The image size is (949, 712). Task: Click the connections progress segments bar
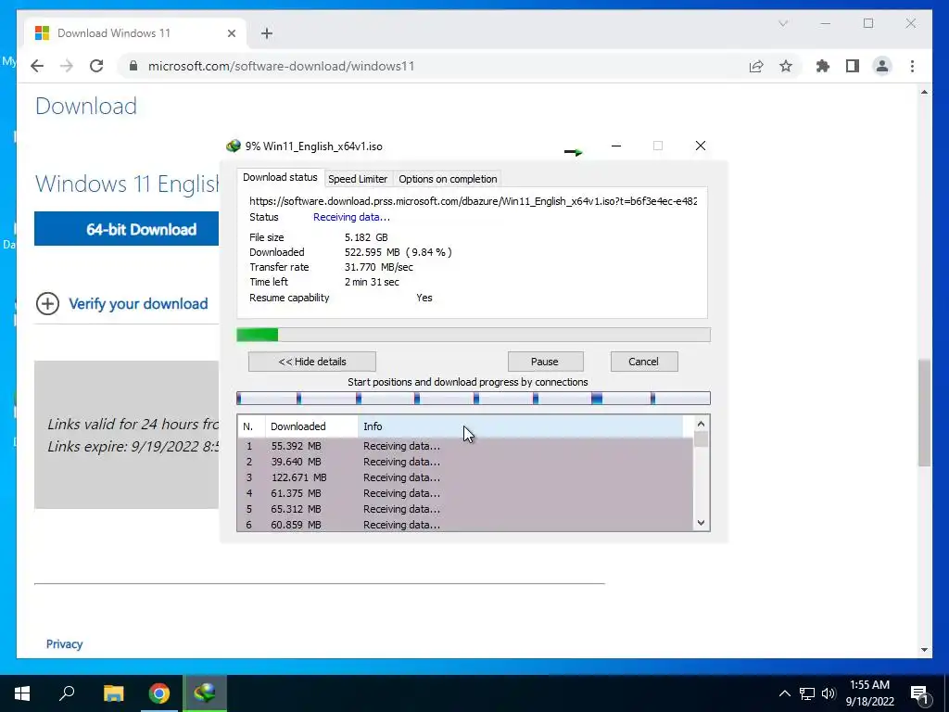click(474, 398)
